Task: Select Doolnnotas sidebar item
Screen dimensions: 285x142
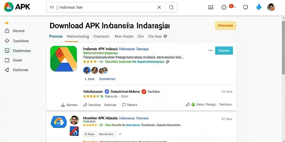Action: (22, 51)
